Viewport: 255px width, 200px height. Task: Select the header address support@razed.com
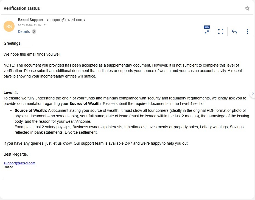coord(66,20)
